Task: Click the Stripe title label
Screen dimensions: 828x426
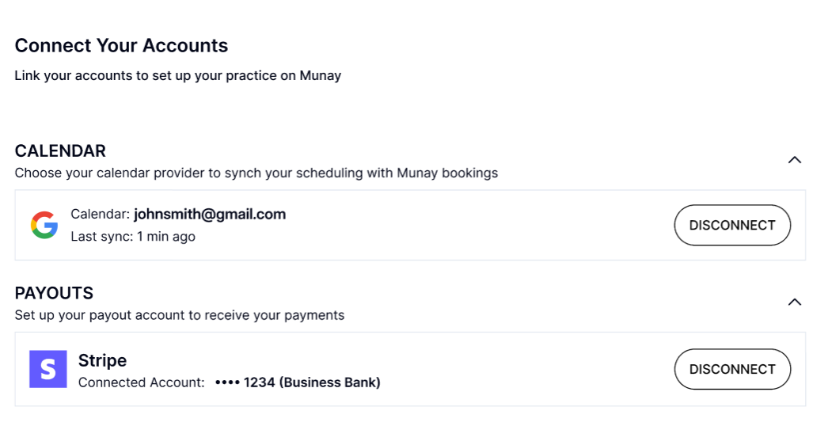Action: coord(102,360)
